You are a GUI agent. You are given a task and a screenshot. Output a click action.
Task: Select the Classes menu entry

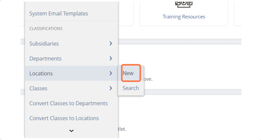(71, 88)
